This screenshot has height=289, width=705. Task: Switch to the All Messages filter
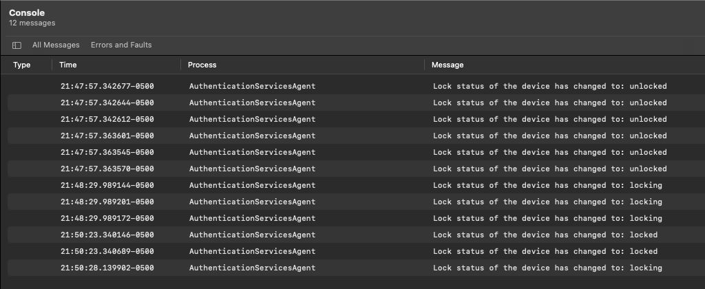click(56, 45)
